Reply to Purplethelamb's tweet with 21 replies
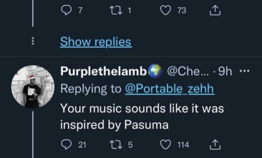Image resolution: width=262 pixels, height=158 pixels. (x=66, y=145)
